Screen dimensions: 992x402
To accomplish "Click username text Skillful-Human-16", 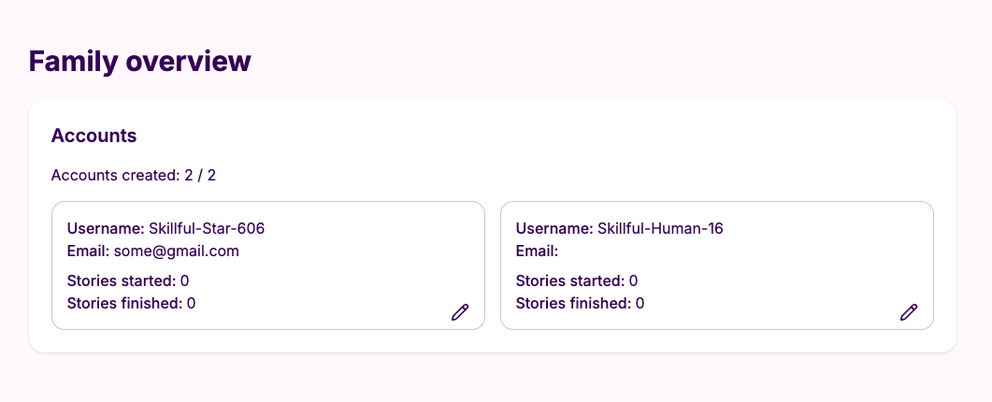I will pyautogui.click(x=660, y=228).
